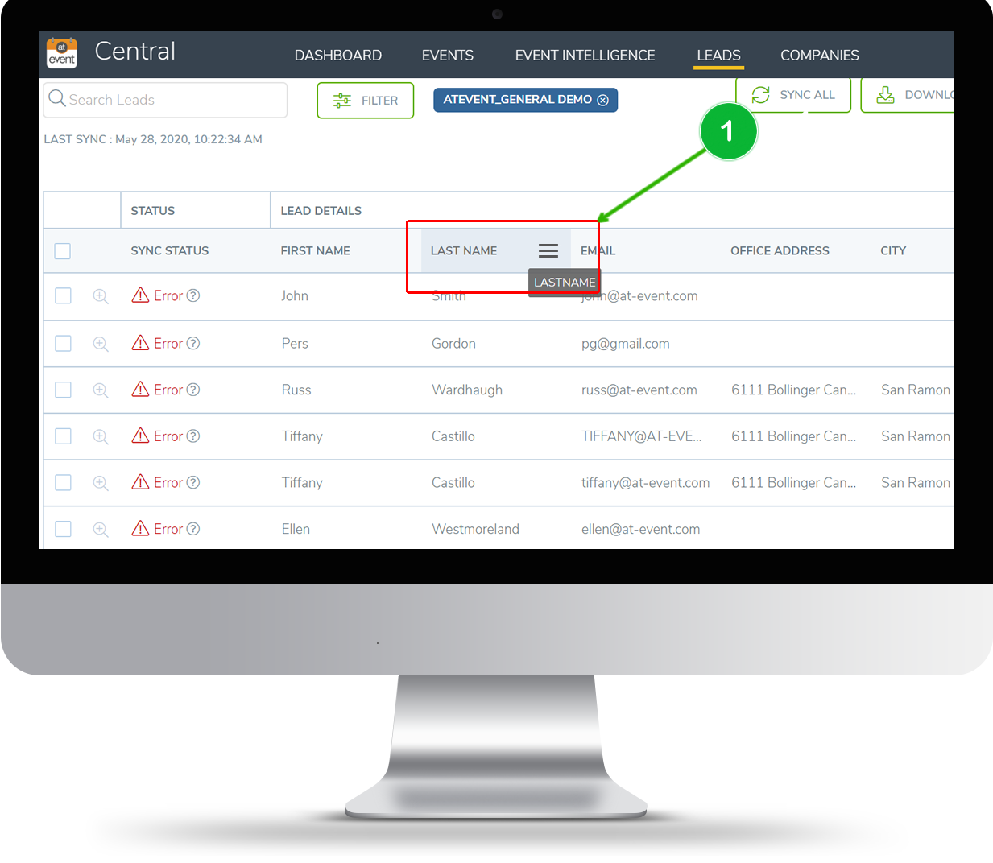Click the tiffany@at-event.com email cell
Image resolution: width=993 pixels, height=863 pixels.
[645, 483]
